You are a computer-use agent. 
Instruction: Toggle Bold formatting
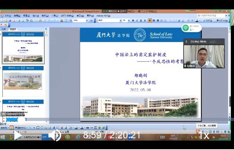point(133,21)
